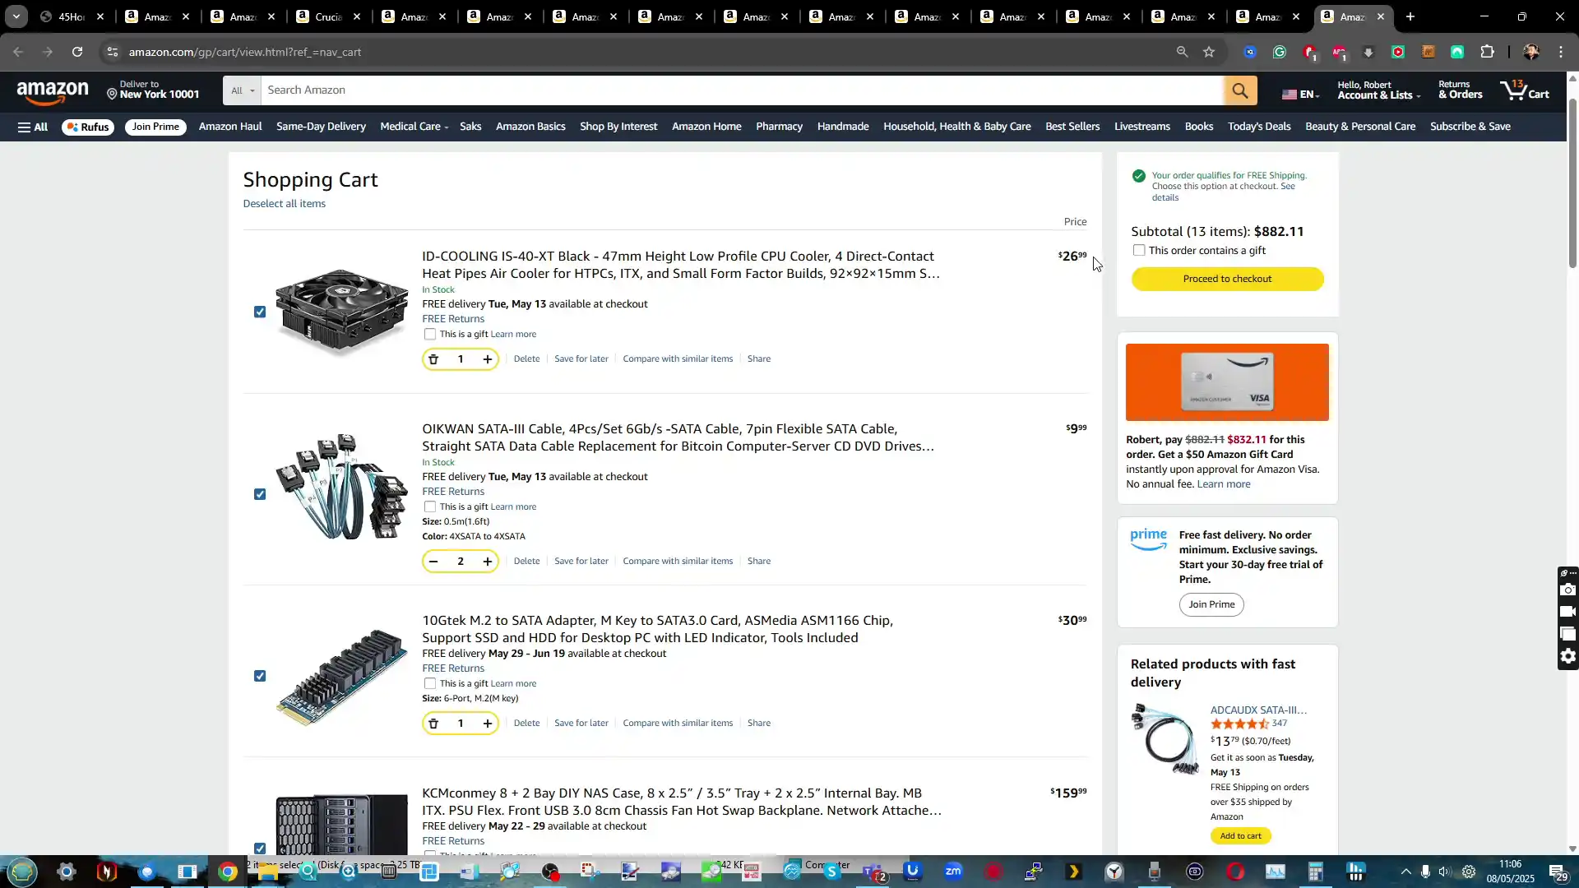Open Zoom from the taskbar
1579x888 pixels.
point(953,872)
